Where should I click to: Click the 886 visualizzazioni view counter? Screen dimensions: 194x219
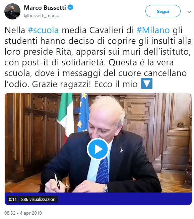pyautogui.click(x=39, y=199)
